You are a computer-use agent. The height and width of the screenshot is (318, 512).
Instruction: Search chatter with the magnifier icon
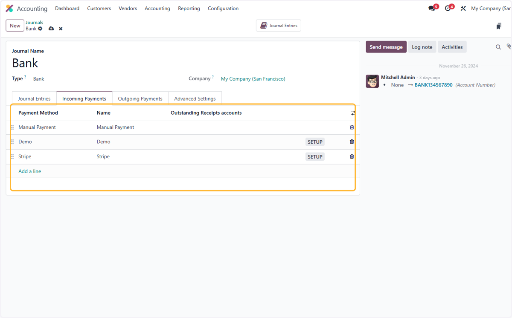coord(498,47)
